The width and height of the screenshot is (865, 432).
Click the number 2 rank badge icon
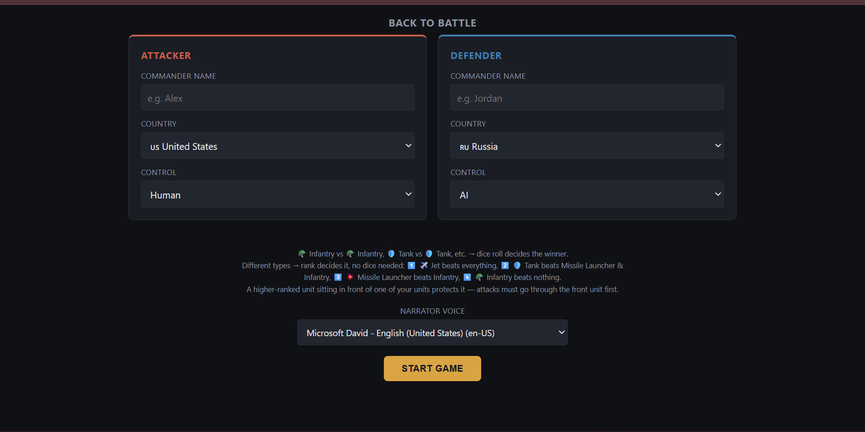pos(505,265)
